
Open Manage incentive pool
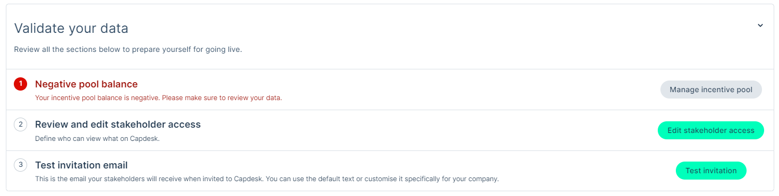tap(711, 90)
